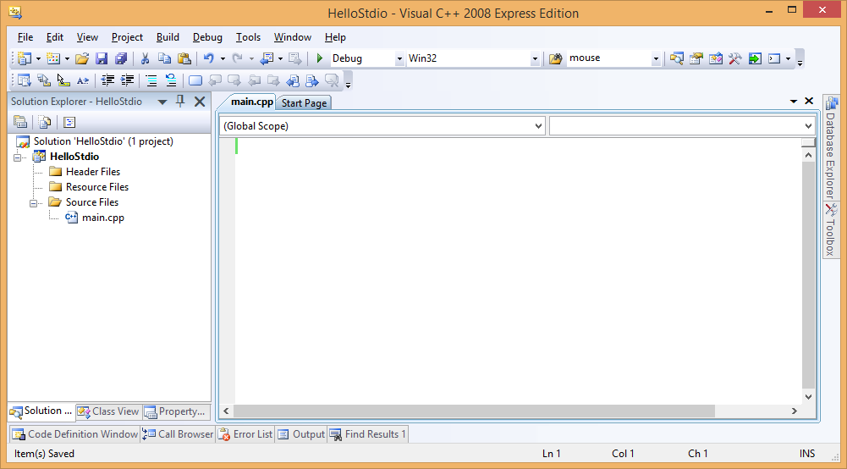The image size is (847, 469).
Task: Open the (Global Scope) dropdown
Action: (x=382, y=126)
